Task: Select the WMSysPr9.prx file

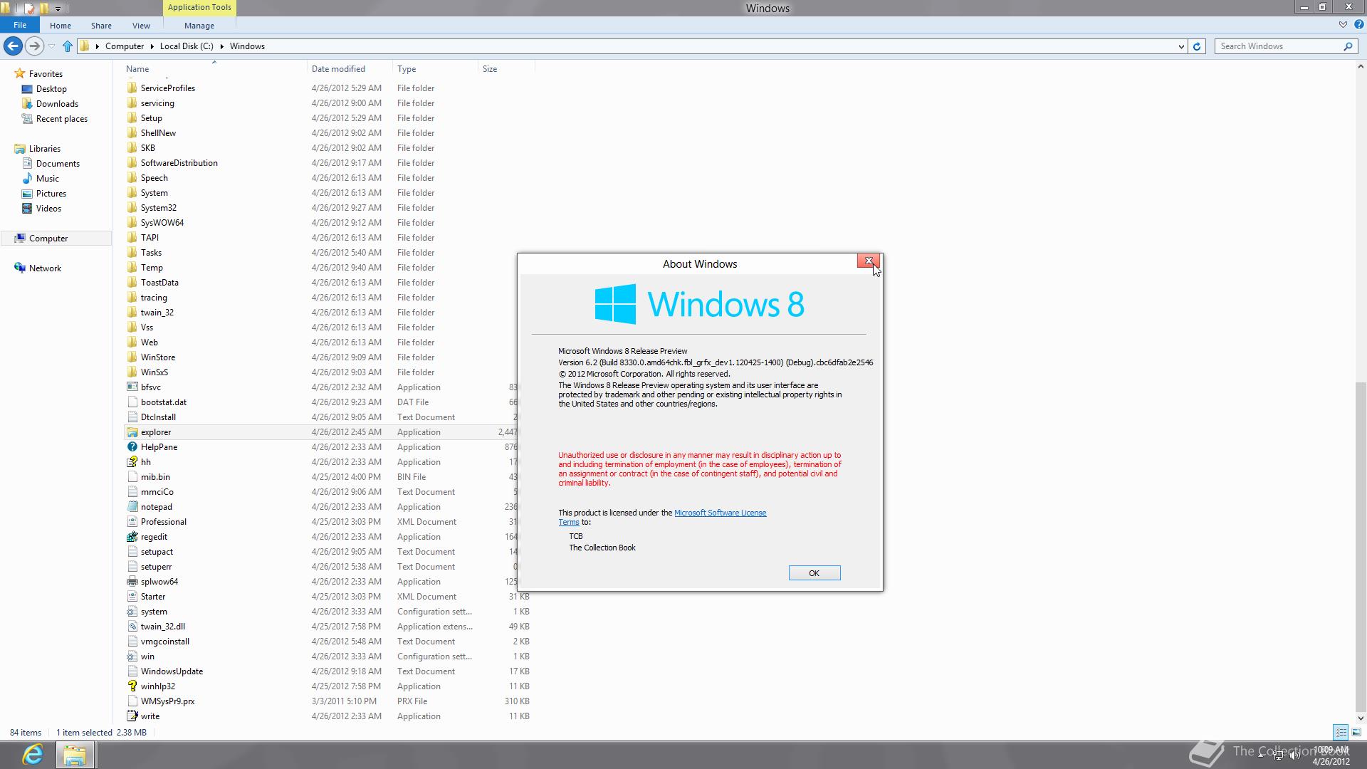Action: coord(167,701)
